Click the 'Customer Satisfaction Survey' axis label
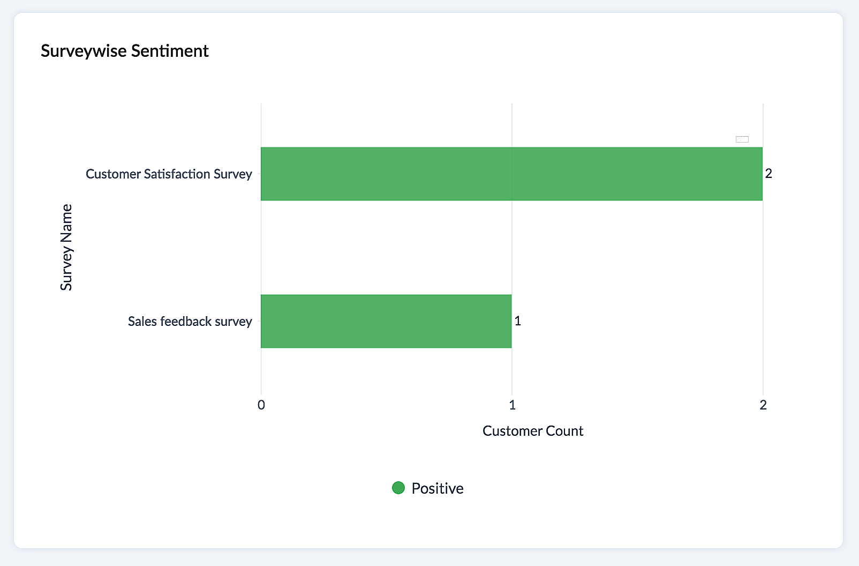 (x=169, y=174)
